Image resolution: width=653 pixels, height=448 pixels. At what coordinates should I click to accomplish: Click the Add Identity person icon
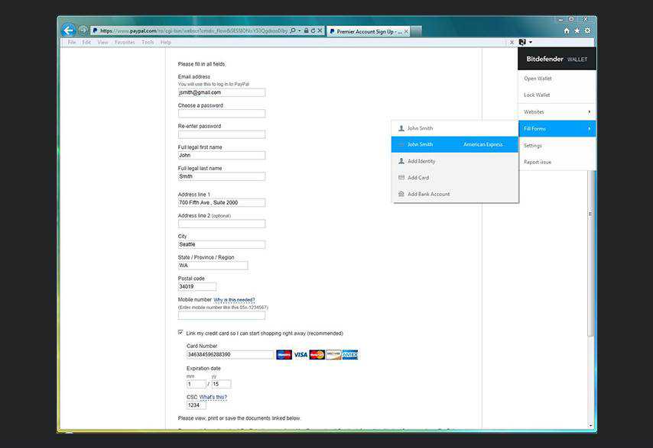(401, 161)
